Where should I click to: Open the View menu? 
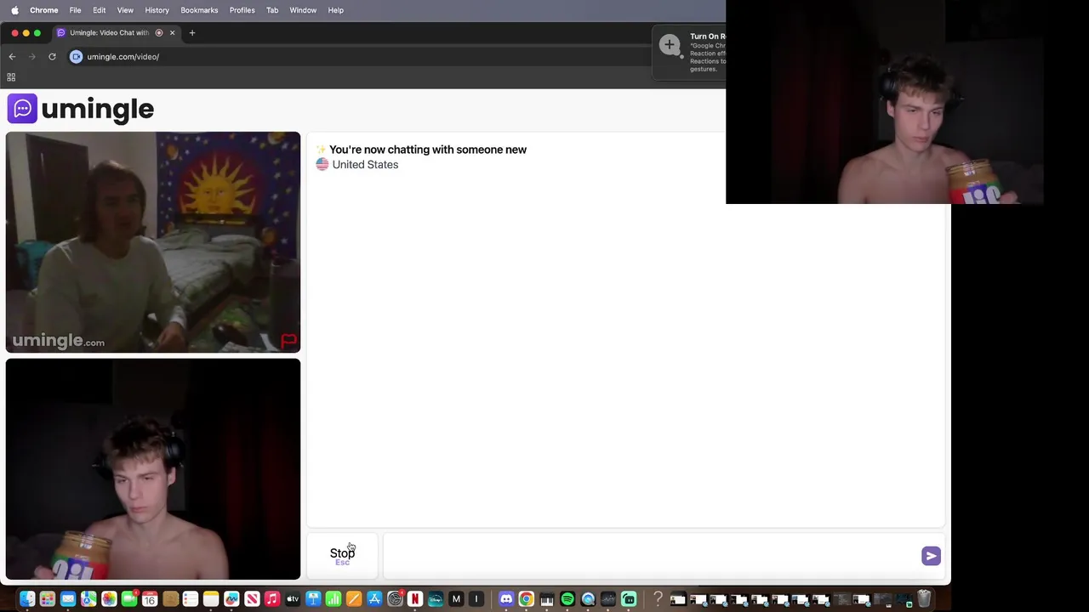125,10
